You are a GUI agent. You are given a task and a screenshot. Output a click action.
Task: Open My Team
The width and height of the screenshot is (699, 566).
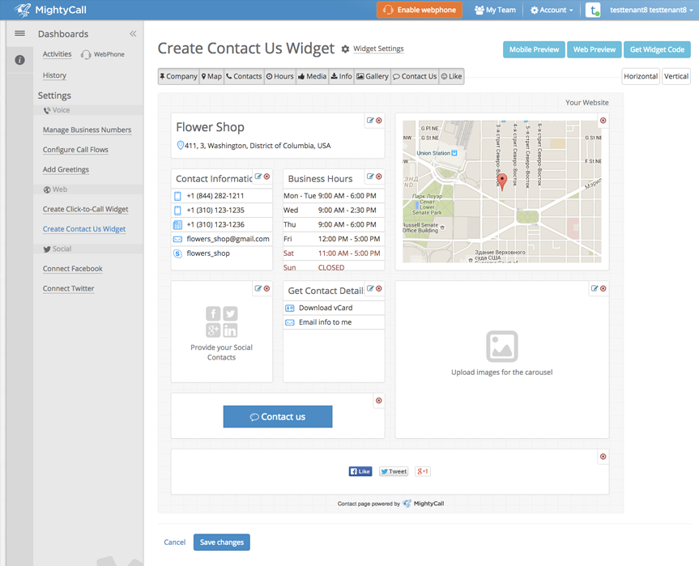pyautogui.click(x=495, y=10)
